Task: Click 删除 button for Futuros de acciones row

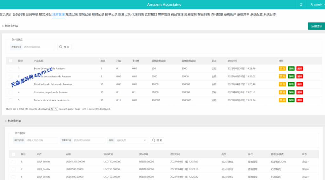Action: point(300,100)
